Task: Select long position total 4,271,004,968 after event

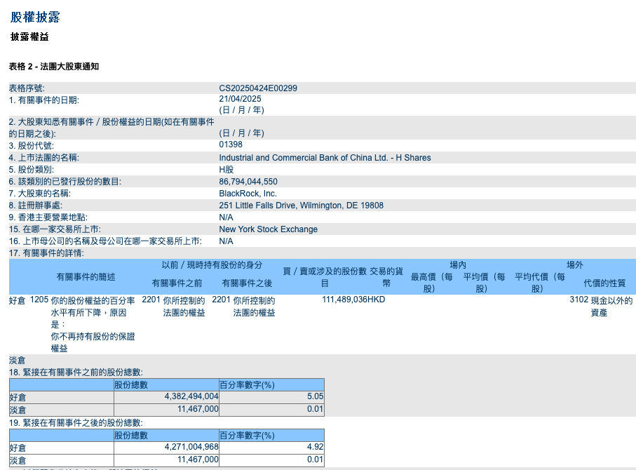Action: pyautogui.click(x=191, y=446)
